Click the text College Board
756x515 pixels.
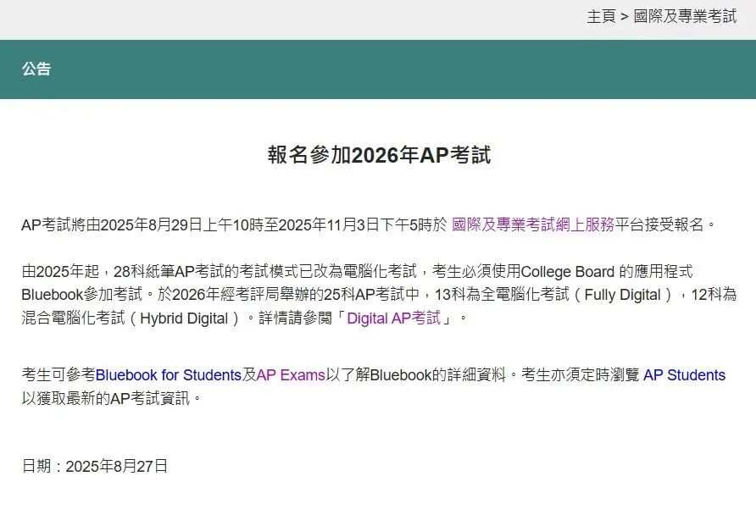click(568, 272)
